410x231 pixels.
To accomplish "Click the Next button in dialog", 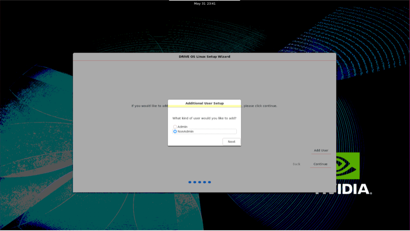I will coord(231,142).
